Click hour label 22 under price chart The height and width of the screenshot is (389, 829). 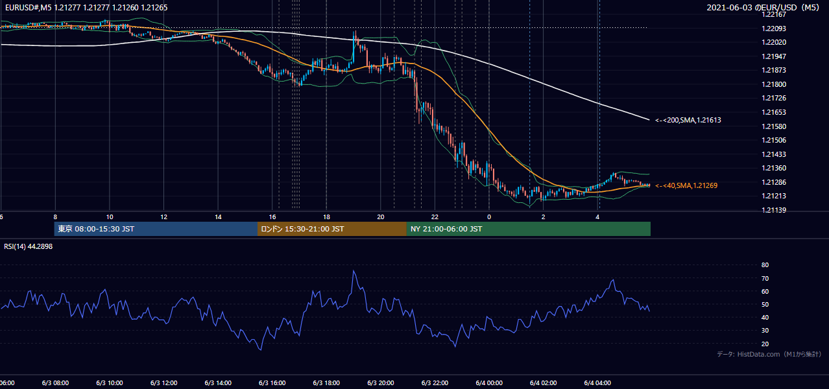[x=435, y=217]
